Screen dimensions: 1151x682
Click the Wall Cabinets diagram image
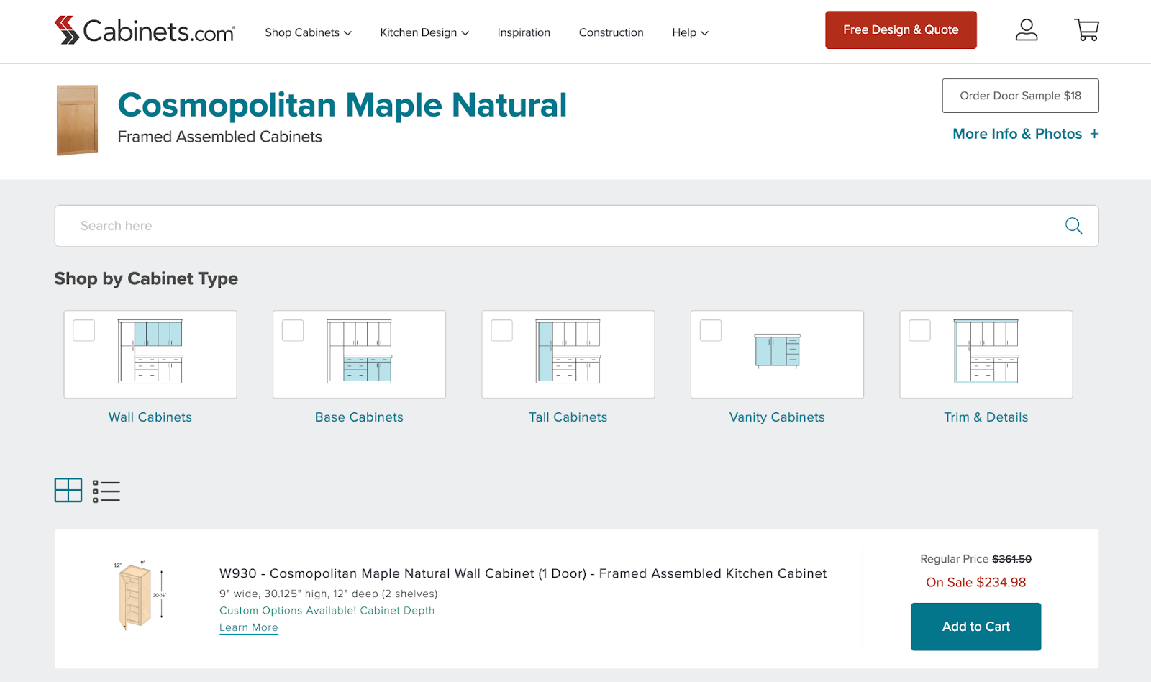pyautogui.click(x=150, y=351)
